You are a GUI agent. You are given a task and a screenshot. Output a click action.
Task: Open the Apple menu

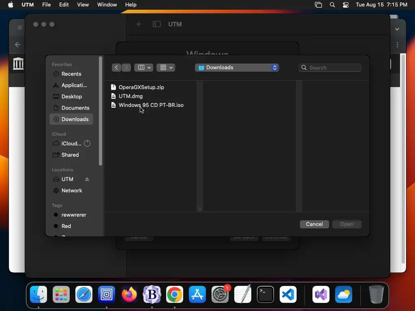coord(11,5)
